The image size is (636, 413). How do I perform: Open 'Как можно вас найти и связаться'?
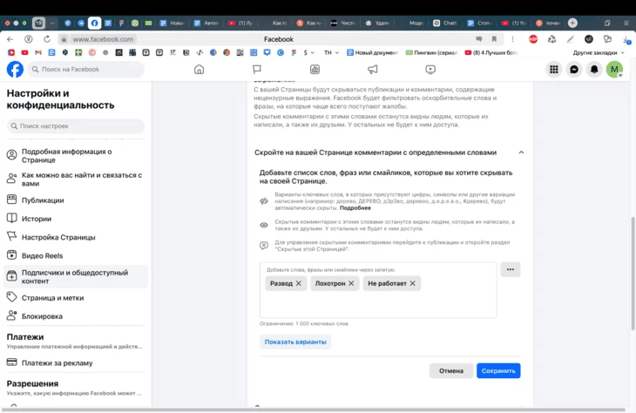tap(76, 179)
